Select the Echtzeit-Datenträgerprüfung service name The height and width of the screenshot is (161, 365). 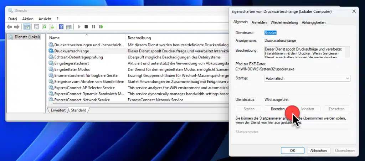click(79, 57)
